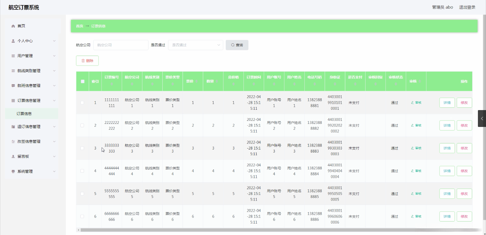Click 修改 for order 6666666666
The image size is (486, 235).
pos(464,216)
